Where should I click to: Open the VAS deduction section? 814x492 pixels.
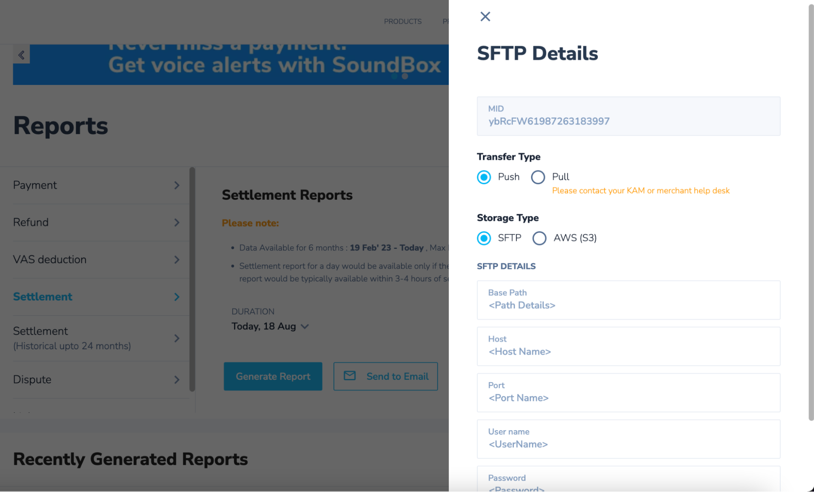[101, 259]
